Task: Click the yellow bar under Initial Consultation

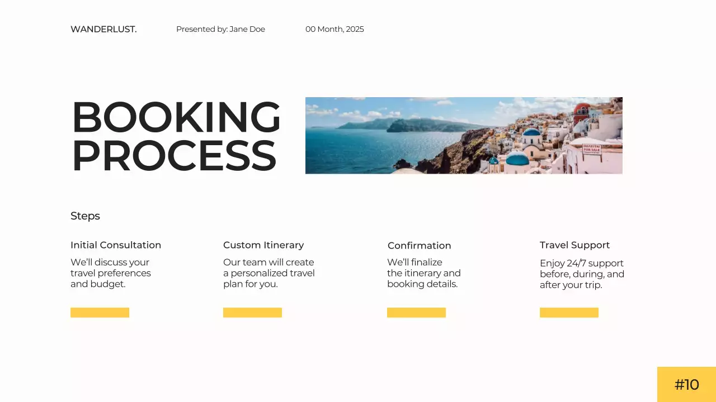Action: [x=100, y=312]
